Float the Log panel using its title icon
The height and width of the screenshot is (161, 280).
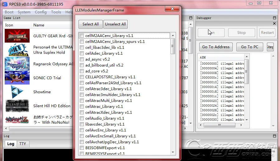pos(274,136)
